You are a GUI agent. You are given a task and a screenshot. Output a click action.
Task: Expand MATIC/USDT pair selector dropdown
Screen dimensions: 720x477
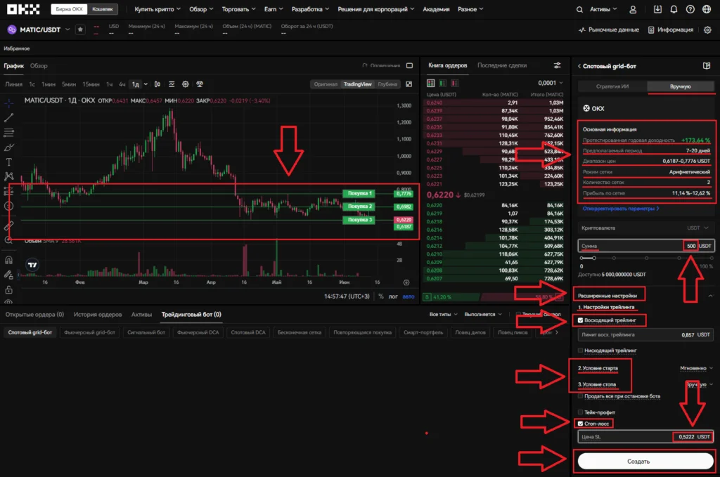(67, 30)
